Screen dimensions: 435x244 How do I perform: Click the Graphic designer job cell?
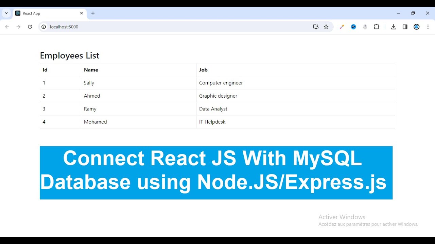(x=296, y=96)
